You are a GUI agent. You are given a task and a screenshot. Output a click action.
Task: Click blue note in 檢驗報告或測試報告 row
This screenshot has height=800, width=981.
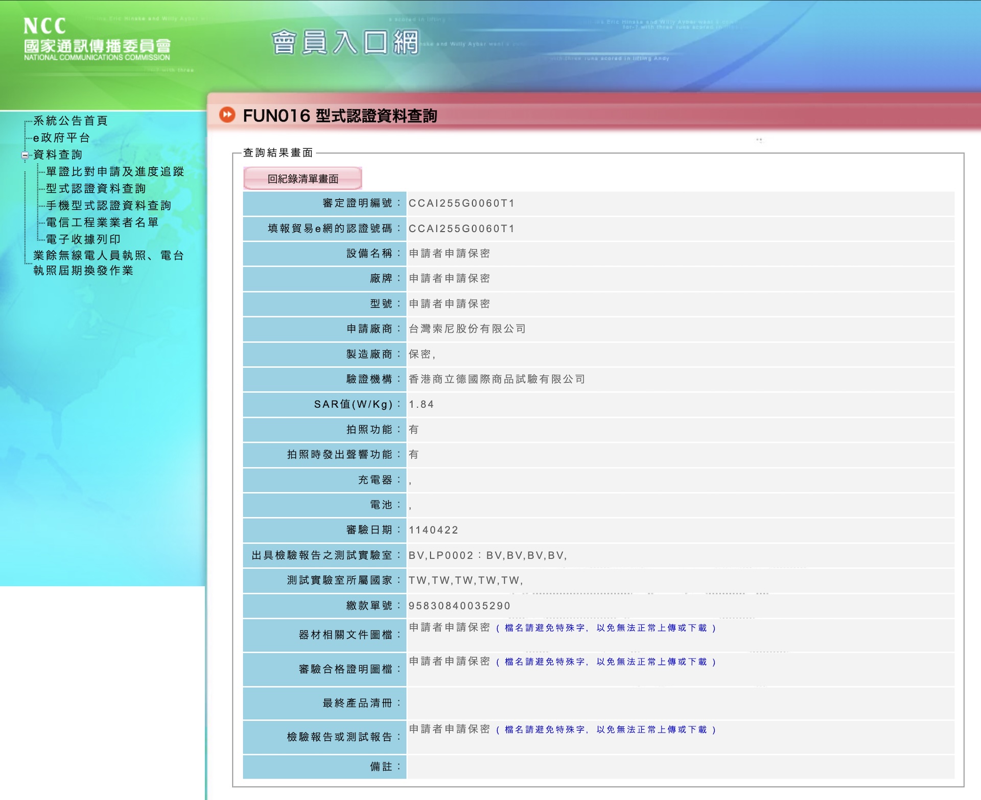click(x=605, y=730)
